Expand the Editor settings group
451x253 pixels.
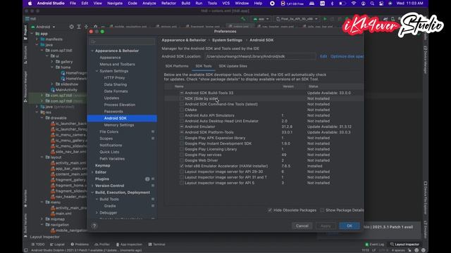(92, 172)
